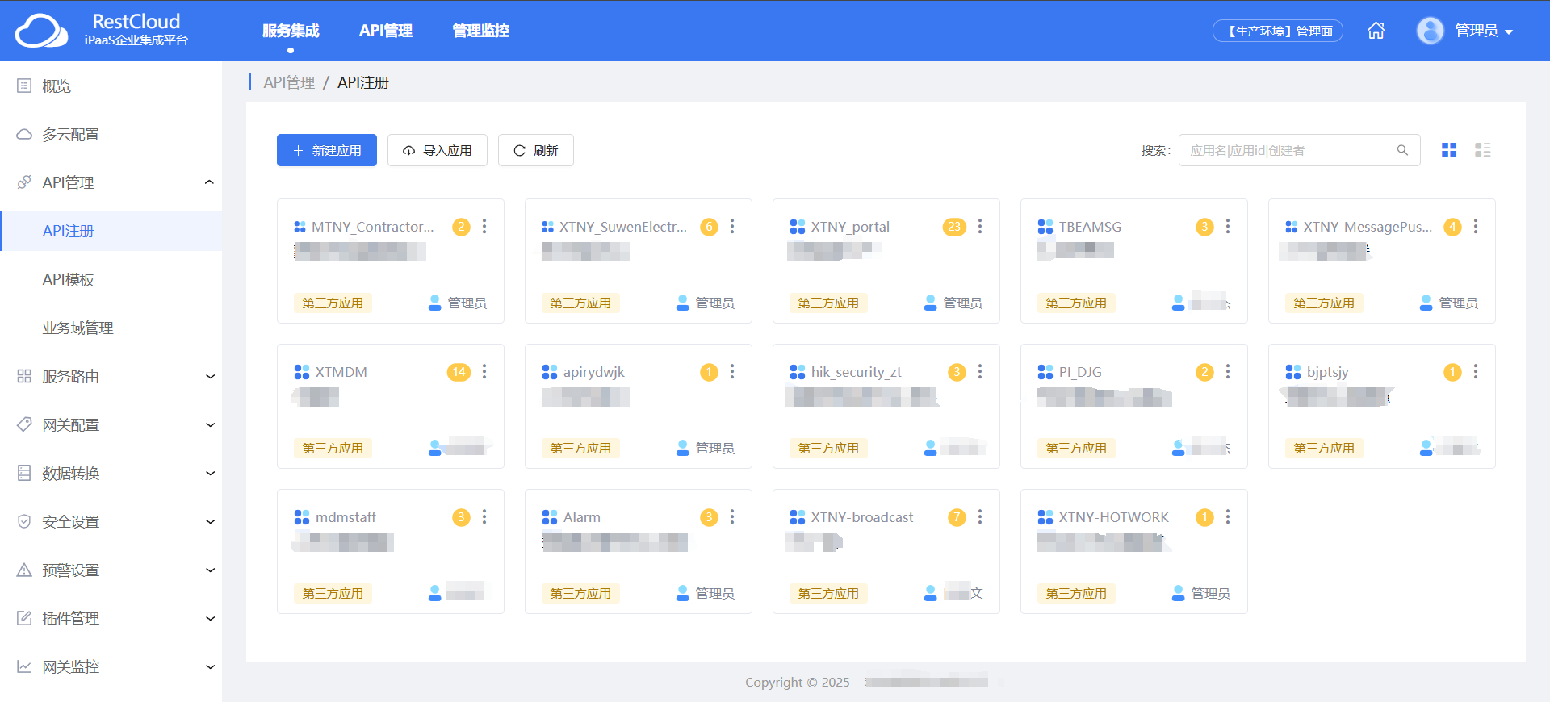Click the 【生产环境】管理面 environment pill
Image resolution: width=1550 pixels, height=702 pixels.
pyautogui.click(x=1277, y=31)
